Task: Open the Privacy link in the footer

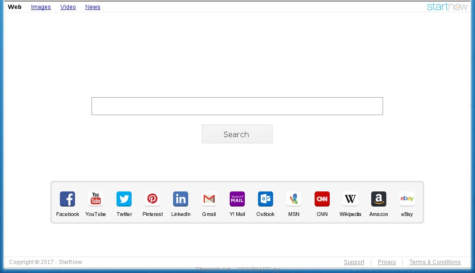Action: (387, 262)
